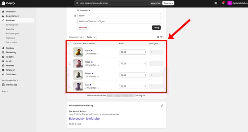
Task: Toggle the select-all variants checkbox
Action: [x=70, y=44]
